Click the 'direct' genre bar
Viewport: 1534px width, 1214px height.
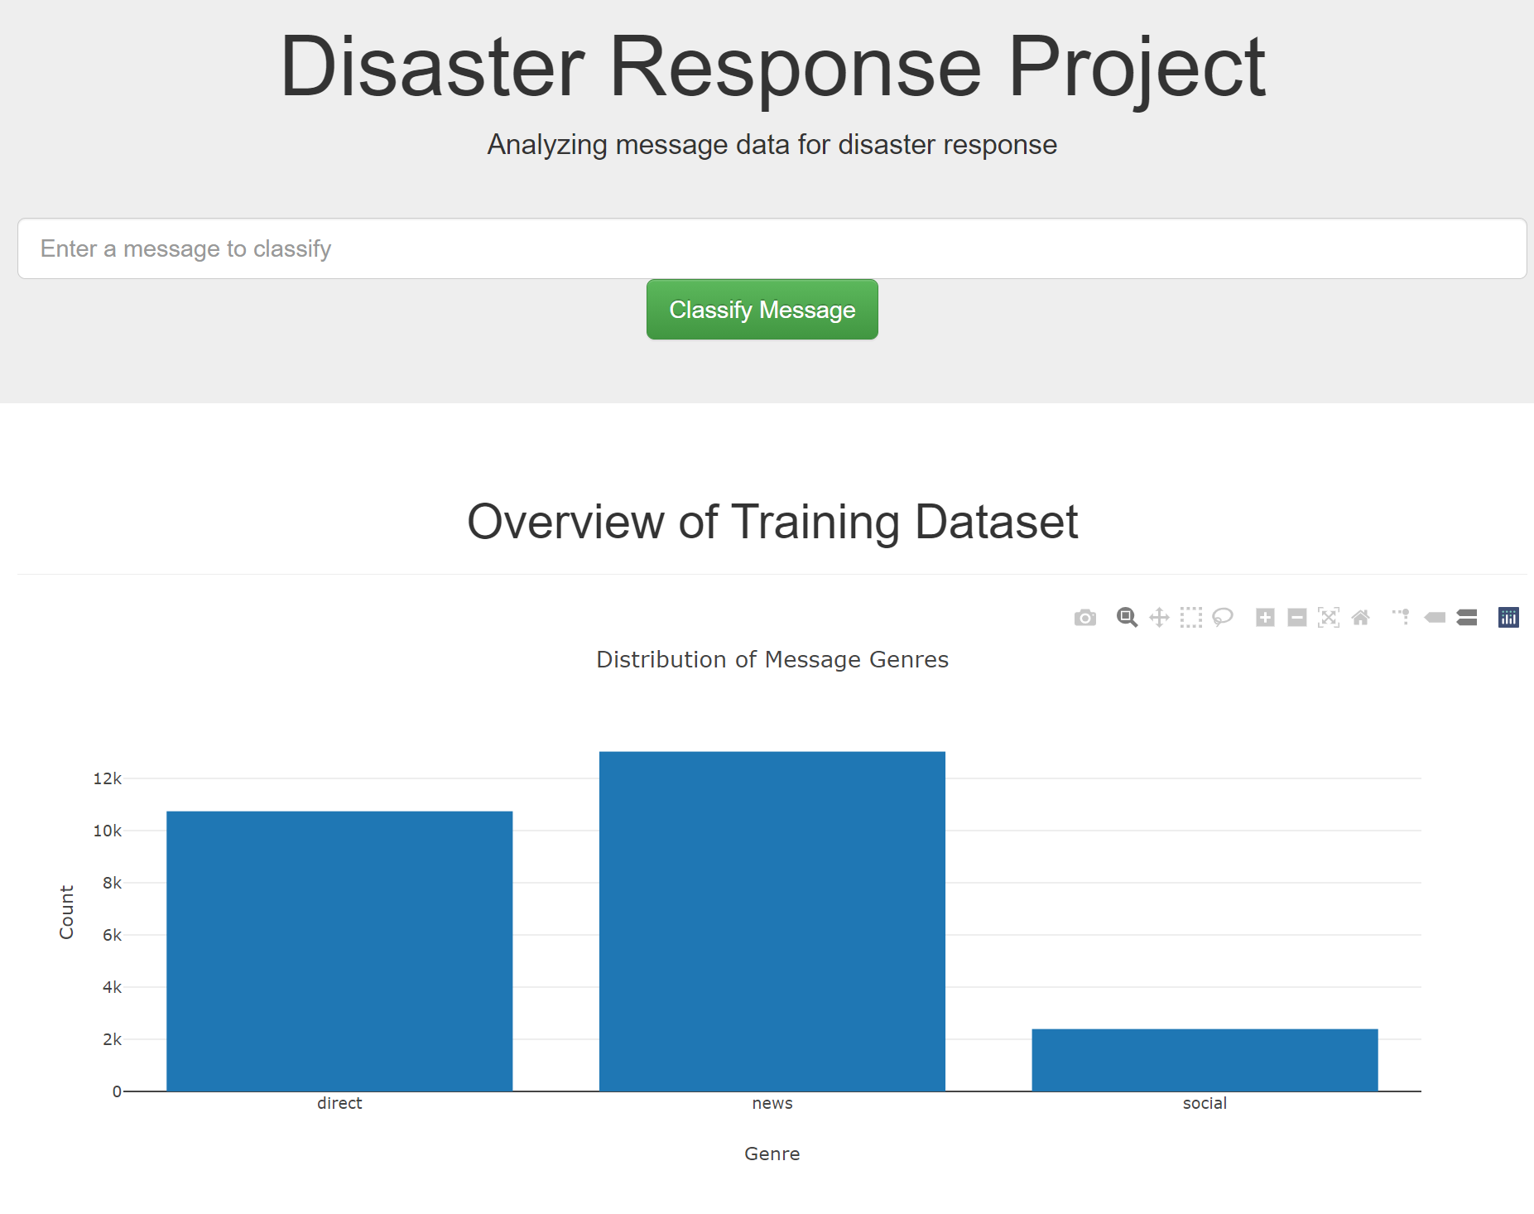[x=339, y=951]
